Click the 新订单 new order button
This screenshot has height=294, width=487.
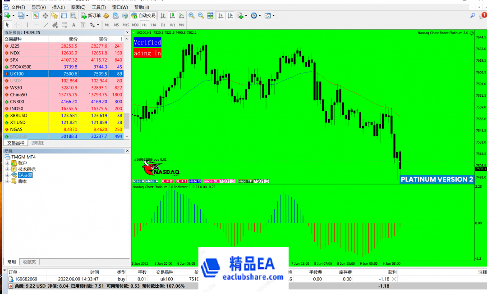[x=91, y=15]
